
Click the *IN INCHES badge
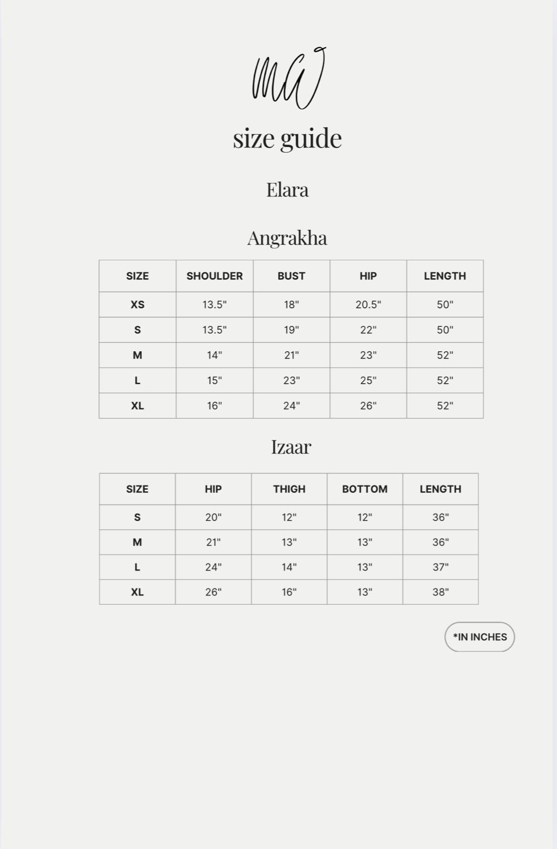[x=480, y=637]
